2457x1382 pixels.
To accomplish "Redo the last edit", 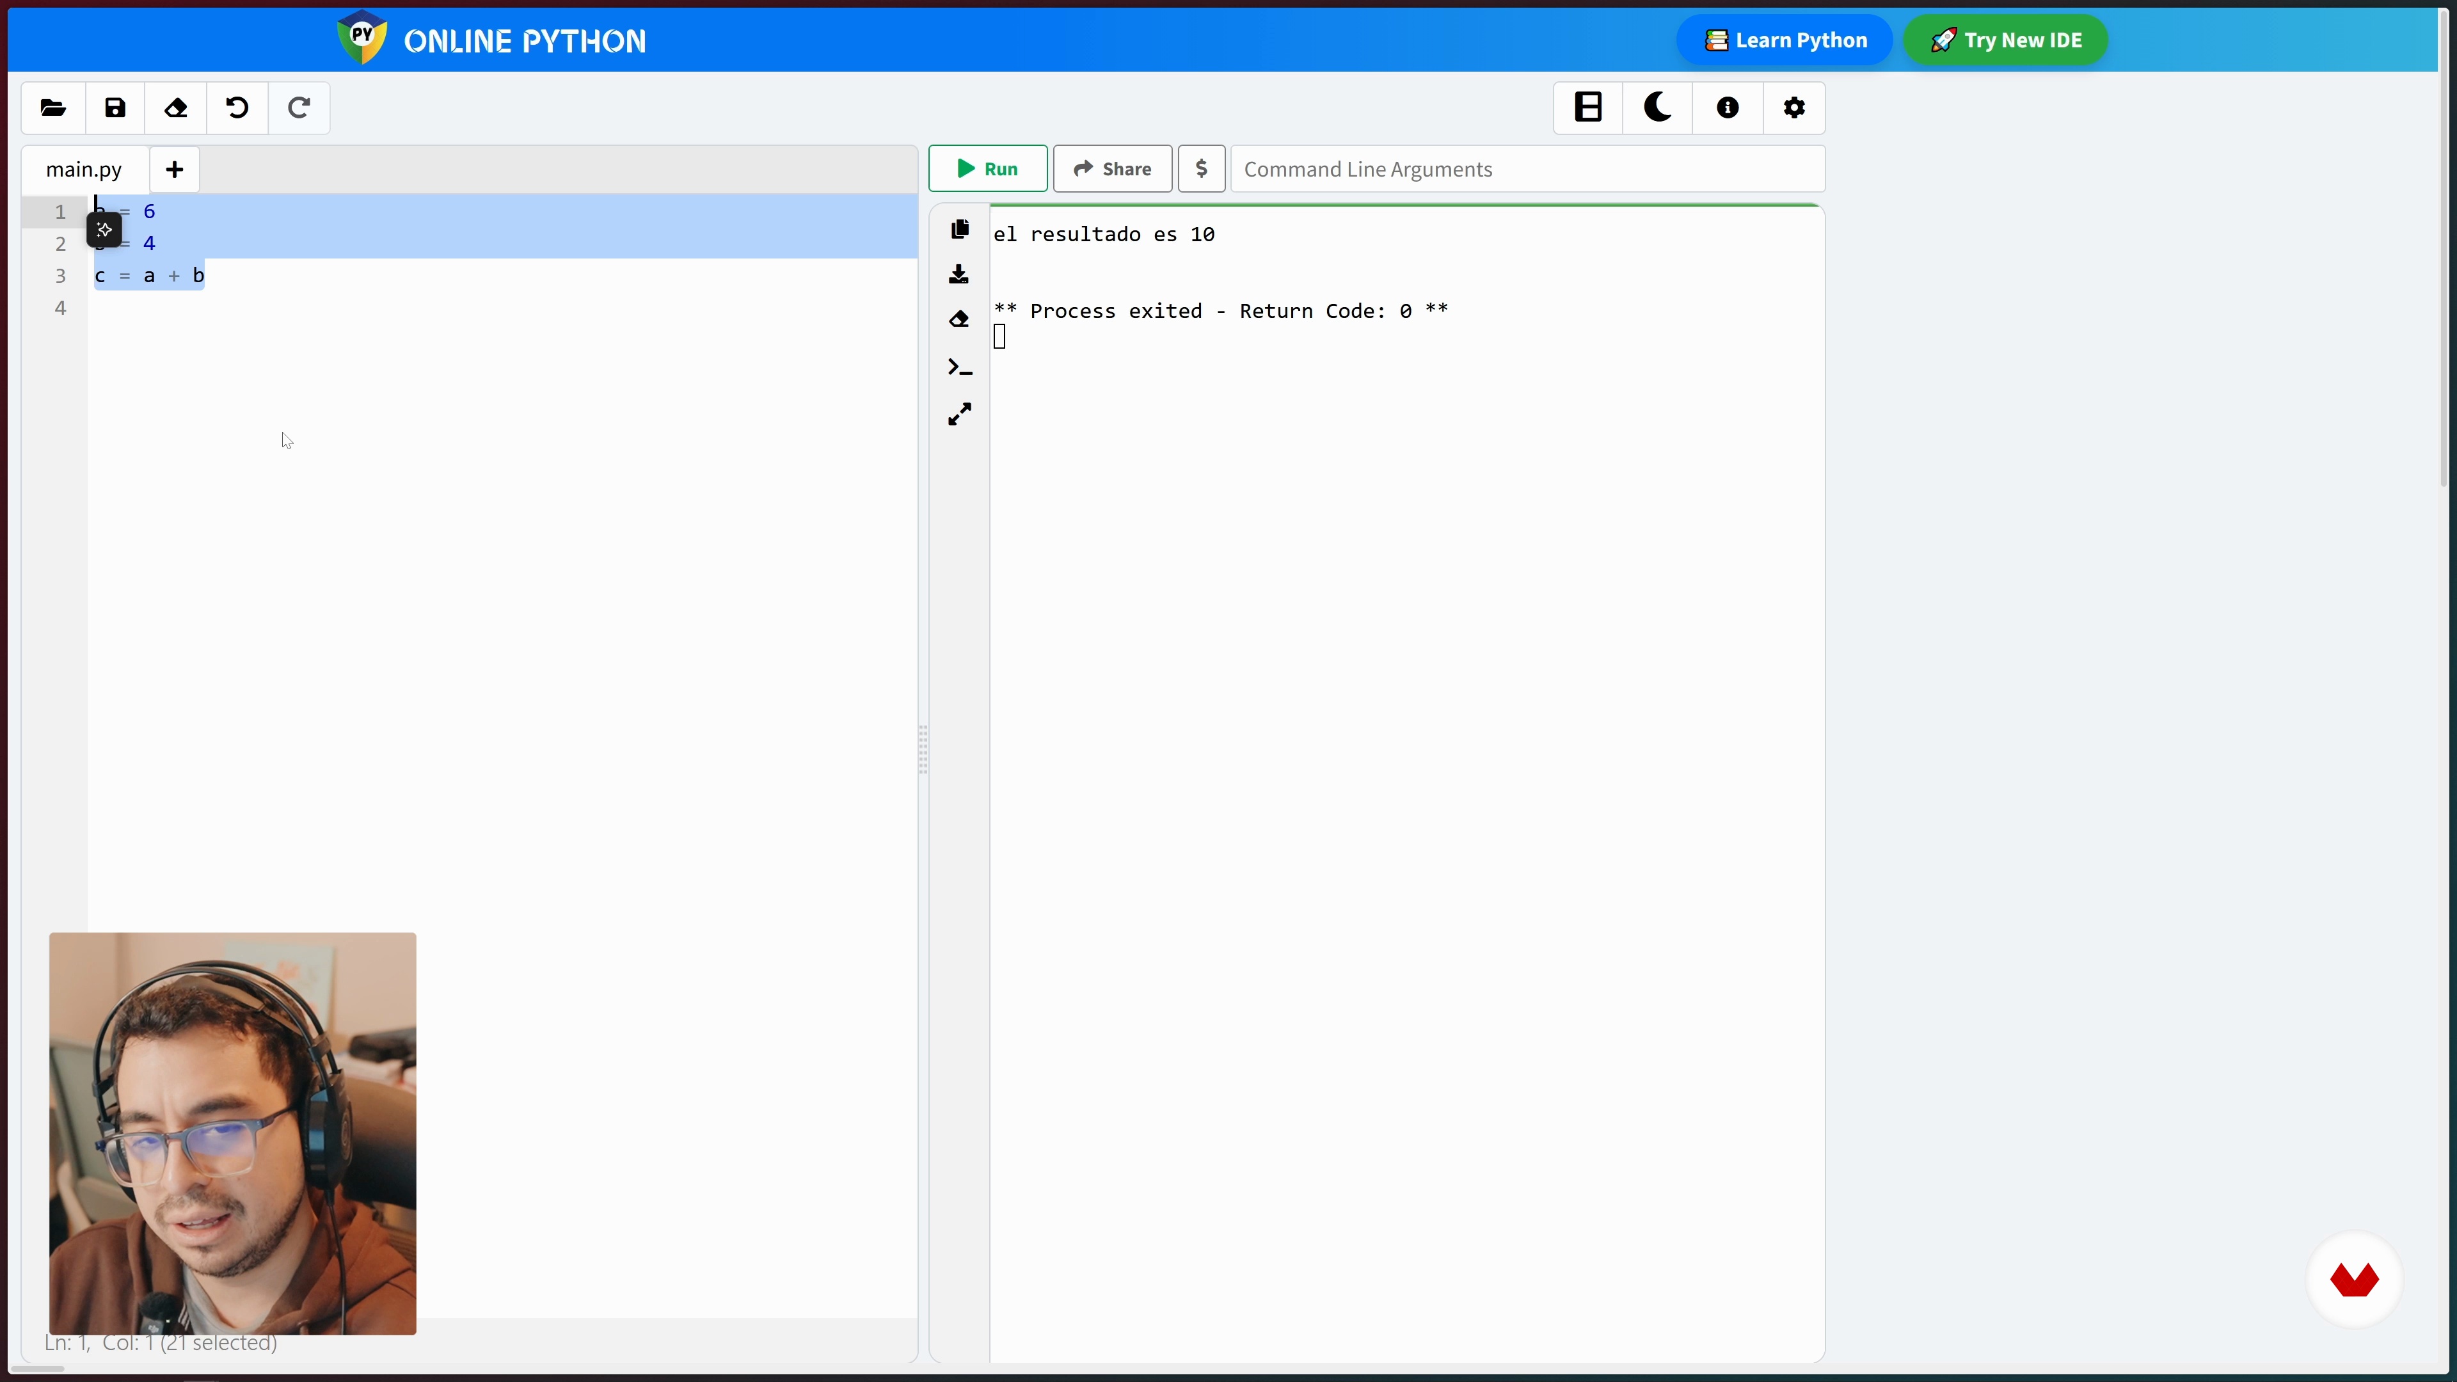I will click(299, 107).
